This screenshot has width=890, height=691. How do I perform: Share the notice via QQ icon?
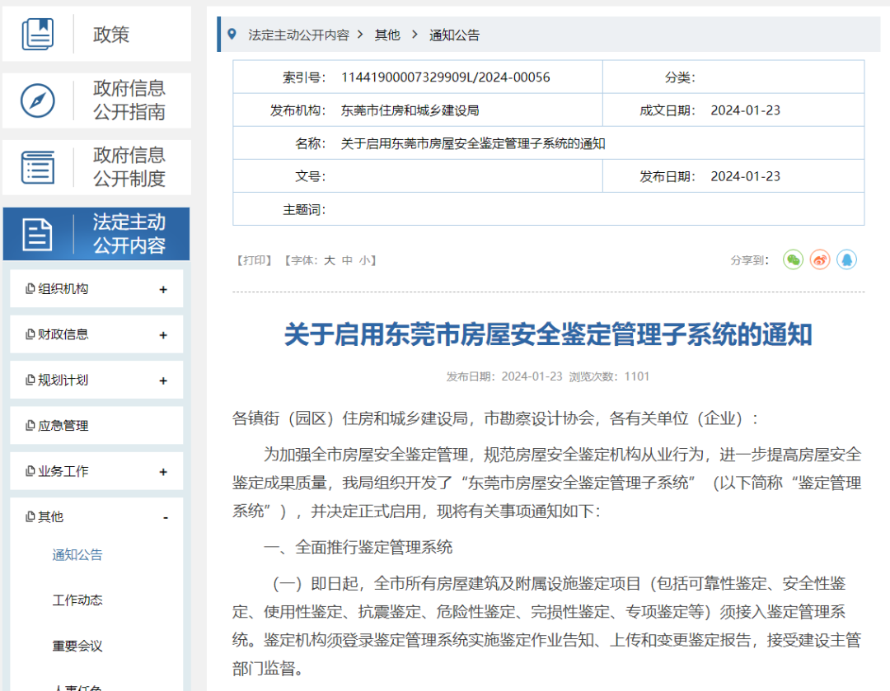click(x=846, y=260)
